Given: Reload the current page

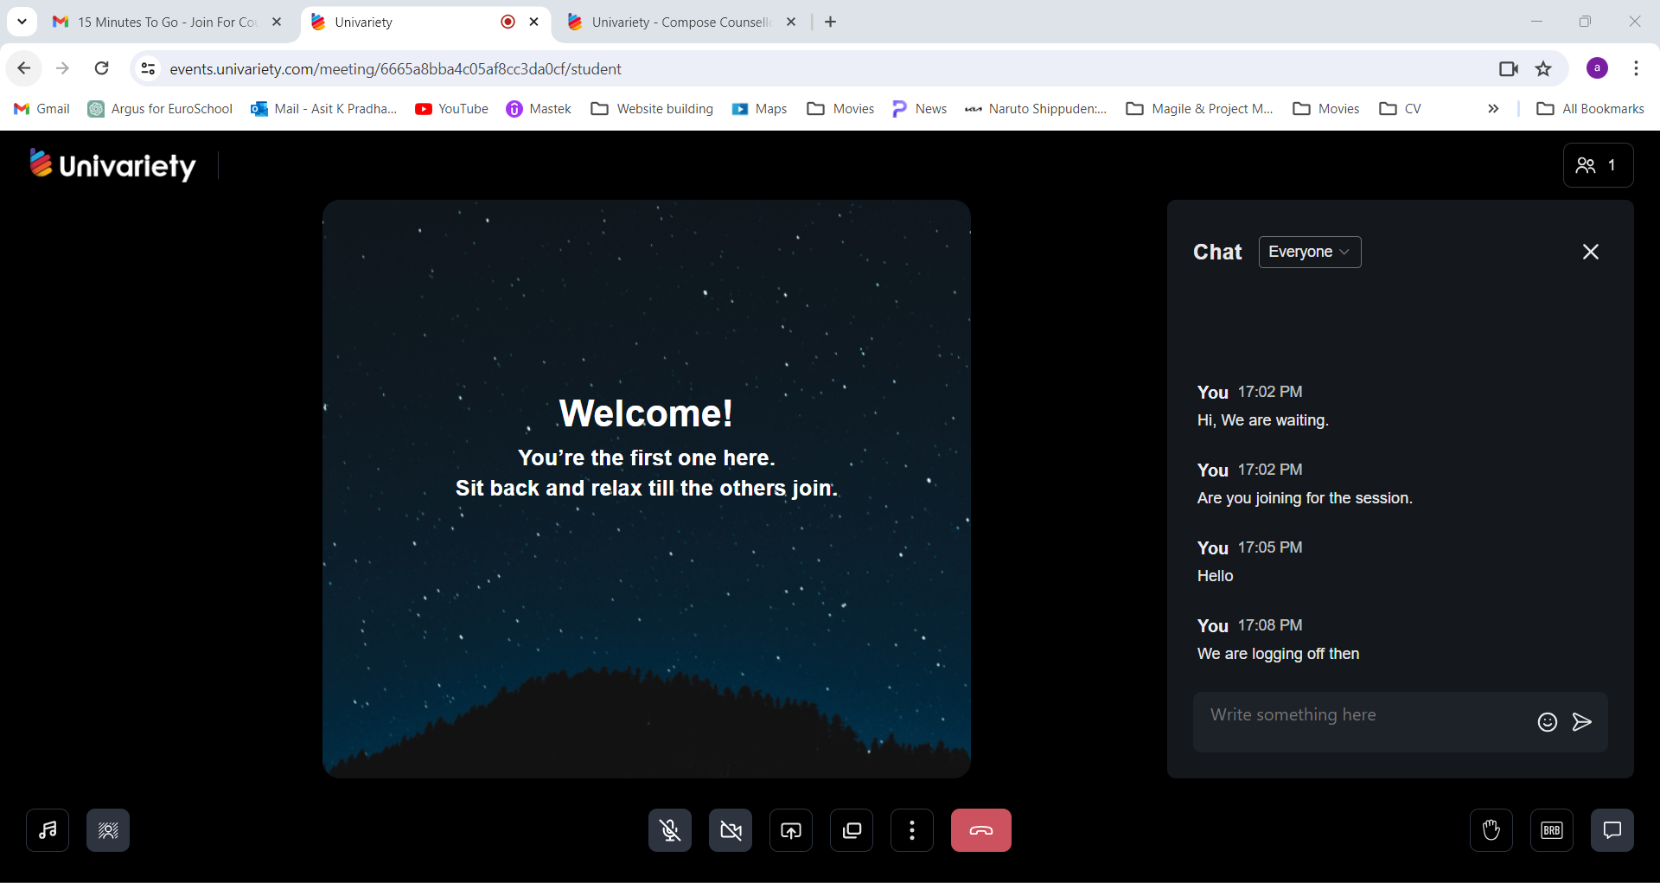Looking at the screenshot, I should [102, 68].
